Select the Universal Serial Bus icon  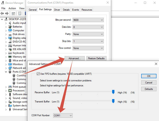coord(10,109)
